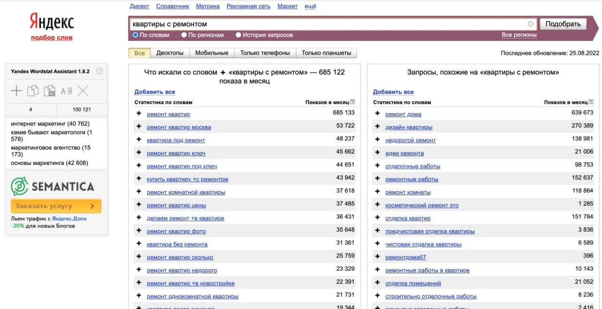Open 'Все регионы' region selector
The height and width of the screenshot is (309, 602).
click(x=519, y=35)
